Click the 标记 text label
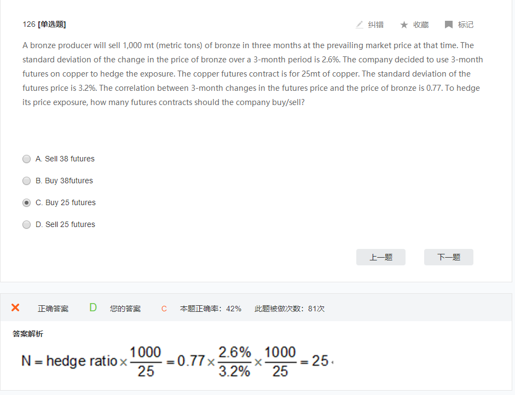This screenshot has height=395, width=515. coord(466,25)
